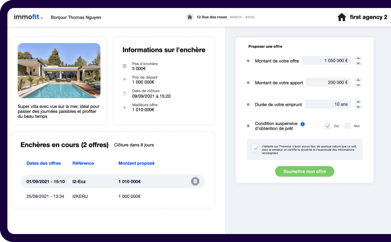Select Non for condition suspensive

point(348,126)
